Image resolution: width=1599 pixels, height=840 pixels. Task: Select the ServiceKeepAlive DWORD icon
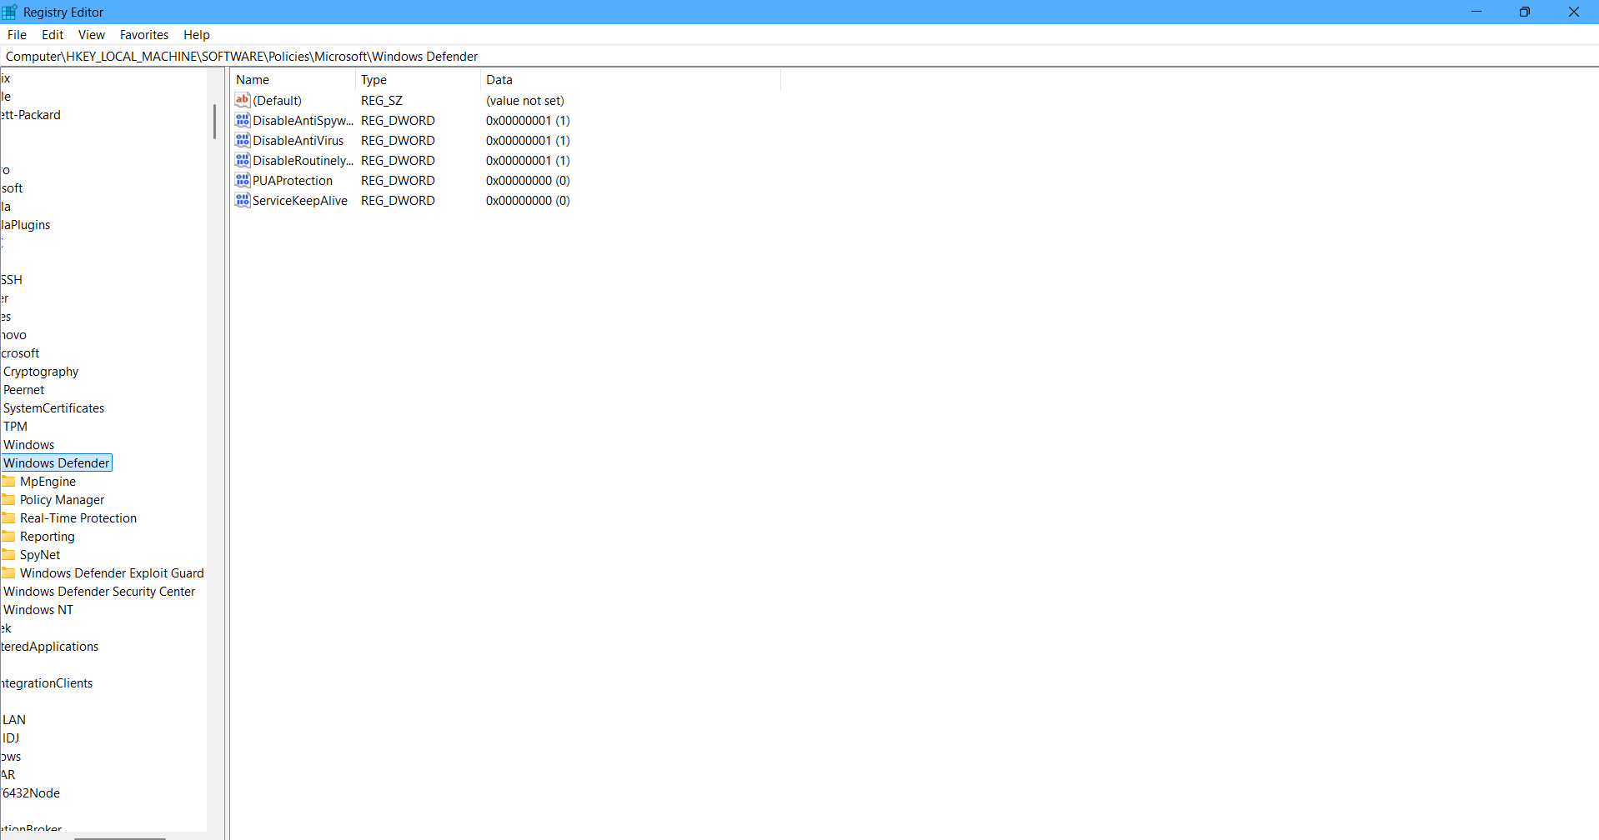243,200
